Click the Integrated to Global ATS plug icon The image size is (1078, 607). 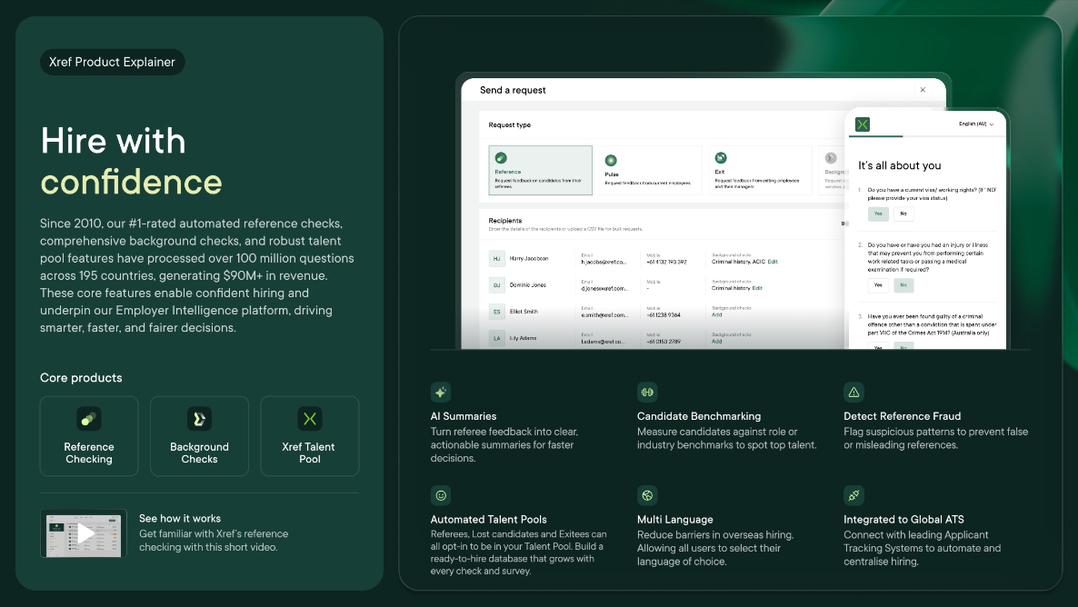[853, 495]
